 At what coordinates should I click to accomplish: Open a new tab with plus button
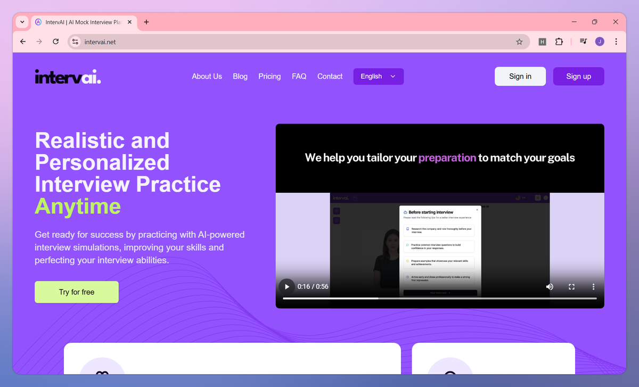point(146,22)
